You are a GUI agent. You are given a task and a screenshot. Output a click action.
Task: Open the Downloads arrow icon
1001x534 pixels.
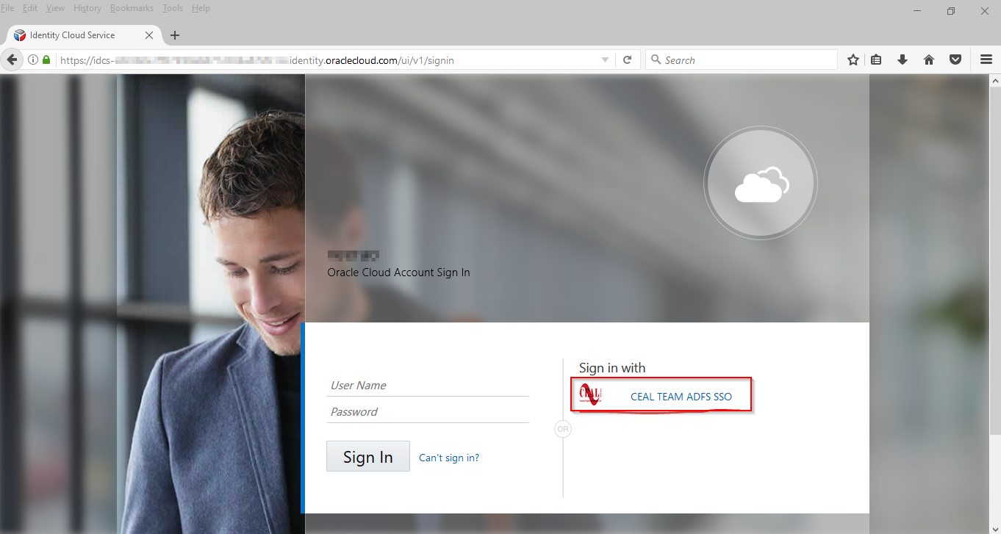pos(903,60)
